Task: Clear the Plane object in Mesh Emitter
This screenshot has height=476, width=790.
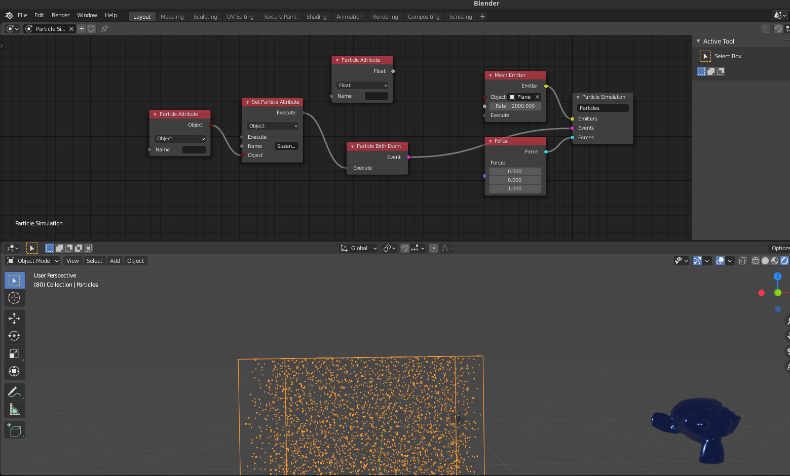Action: pyautogui.click(x=537, y=97)
